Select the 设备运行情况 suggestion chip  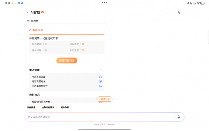click(48, 107)
